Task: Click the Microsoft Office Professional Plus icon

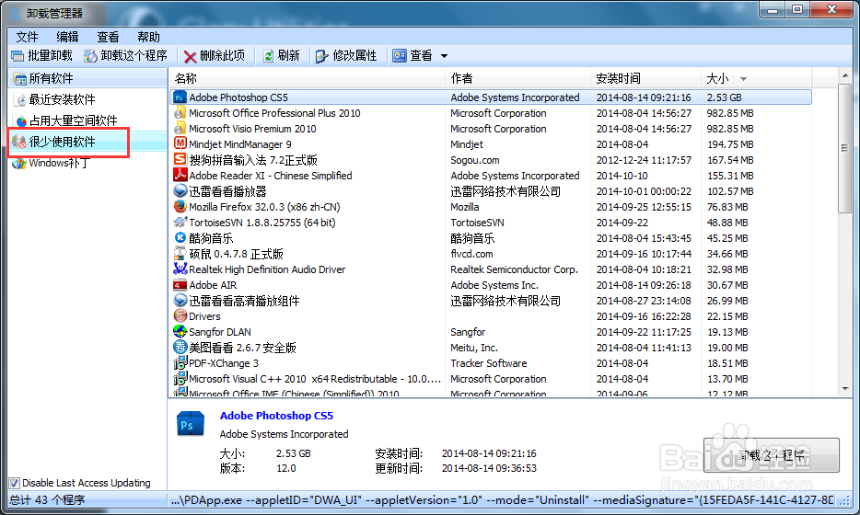Action: (x=180, y=113)
